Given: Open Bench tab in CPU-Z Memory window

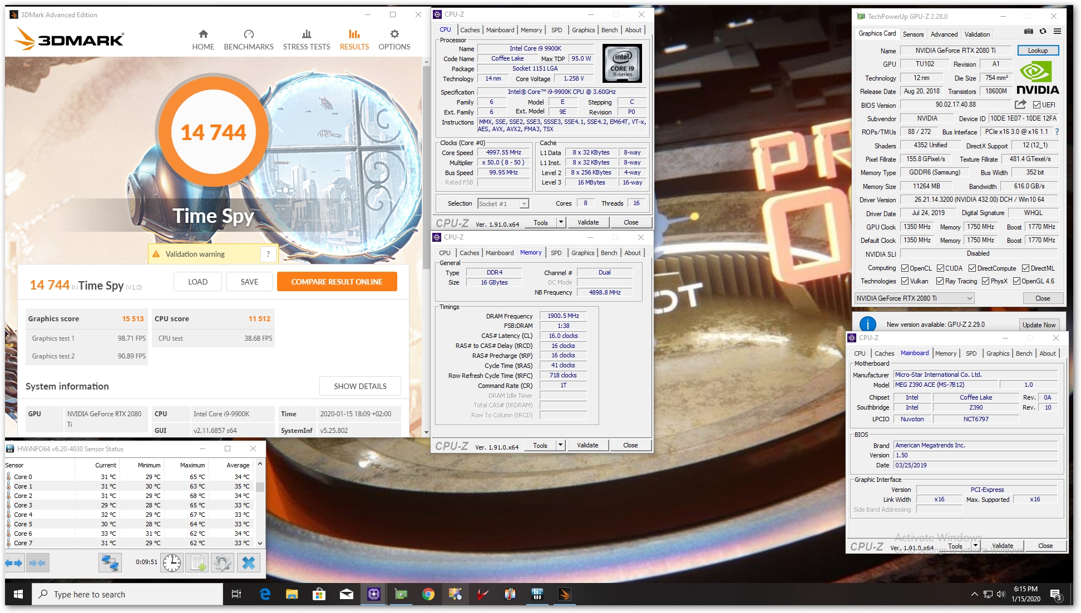Looking at the screenshot, I should pyautogui.click(x=609, y=253).
